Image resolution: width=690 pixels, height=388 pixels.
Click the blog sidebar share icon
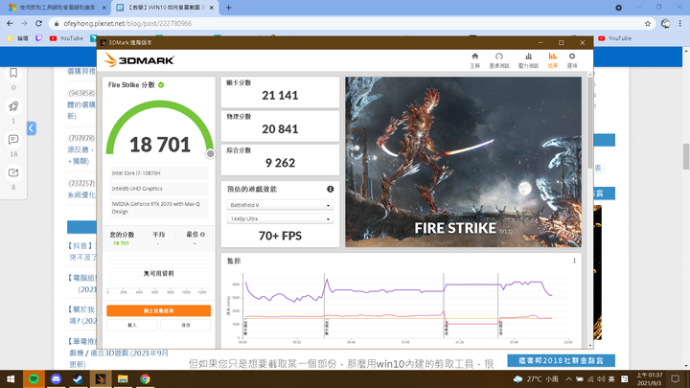tap(13, 172)
